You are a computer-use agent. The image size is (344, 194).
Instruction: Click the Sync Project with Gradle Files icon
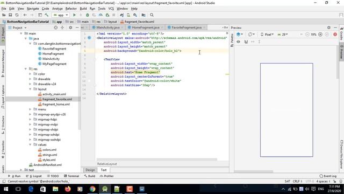(x=122, y=15)
